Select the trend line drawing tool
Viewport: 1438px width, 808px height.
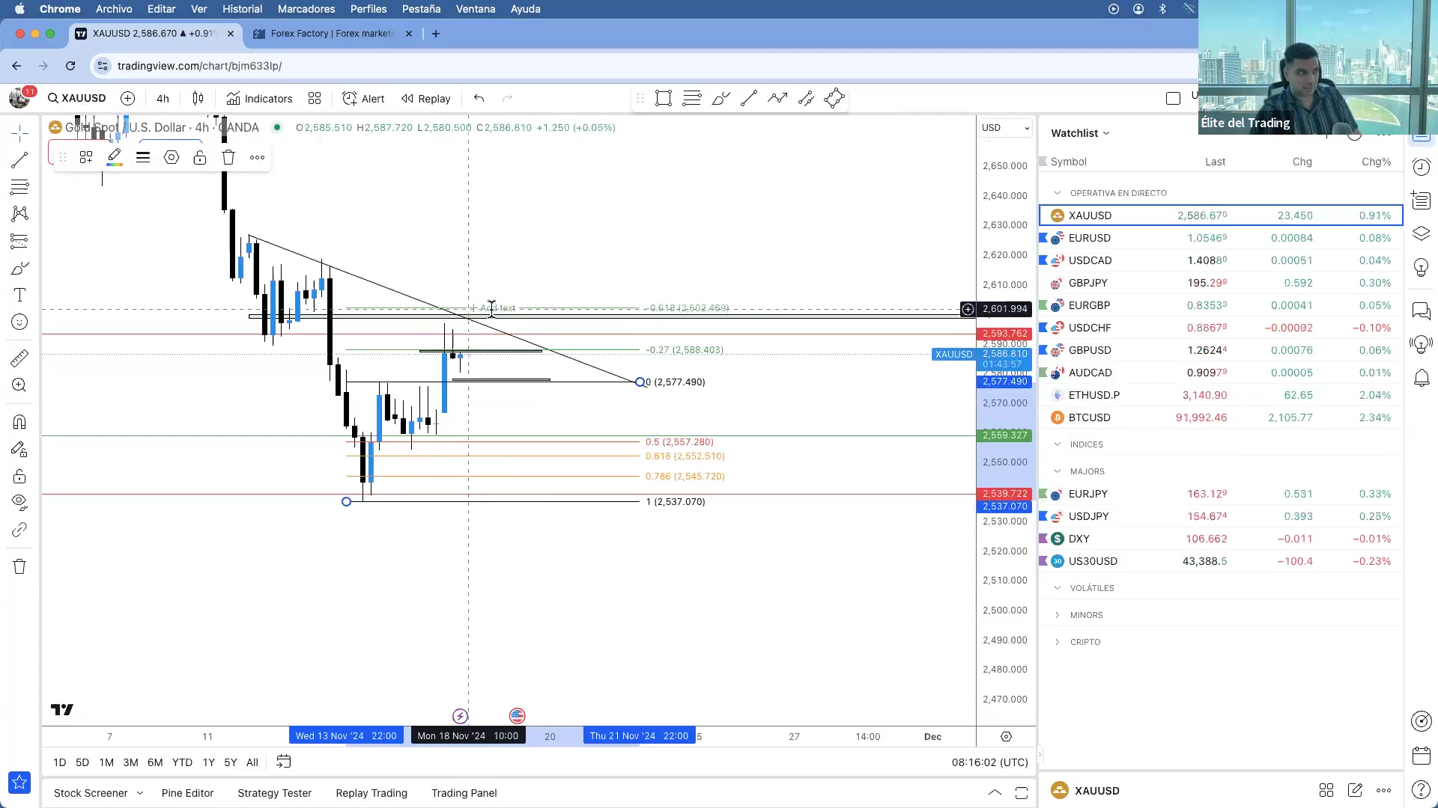(x=19, y=160)
